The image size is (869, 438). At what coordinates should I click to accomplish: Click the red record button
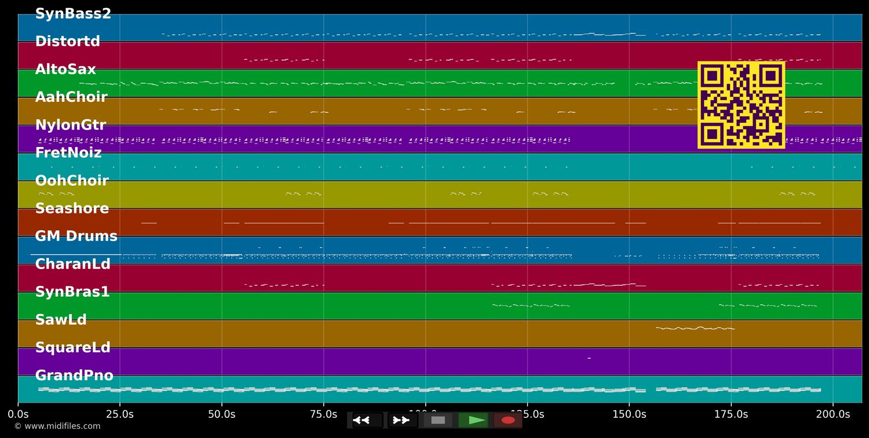pos(508,420)
